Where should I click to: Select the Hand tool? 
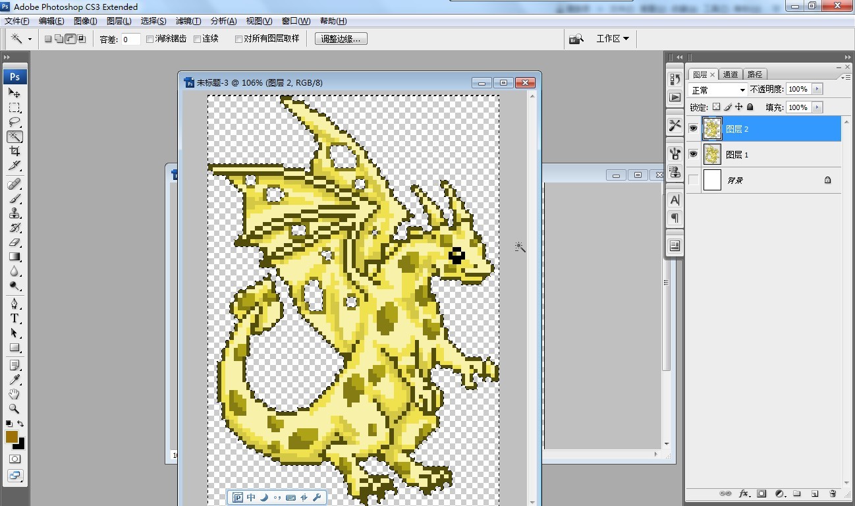point(14,394)
